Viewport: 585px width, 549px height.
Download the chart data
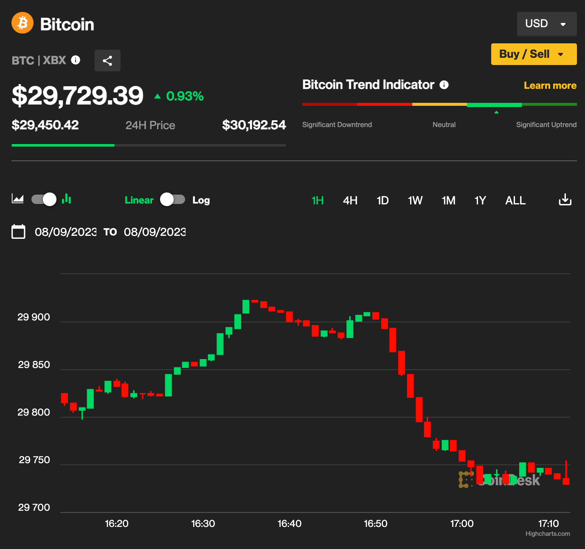click(565, 199)
